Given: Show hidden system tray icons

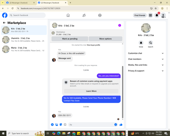Looking at the screenshot, I should [143, 133].
